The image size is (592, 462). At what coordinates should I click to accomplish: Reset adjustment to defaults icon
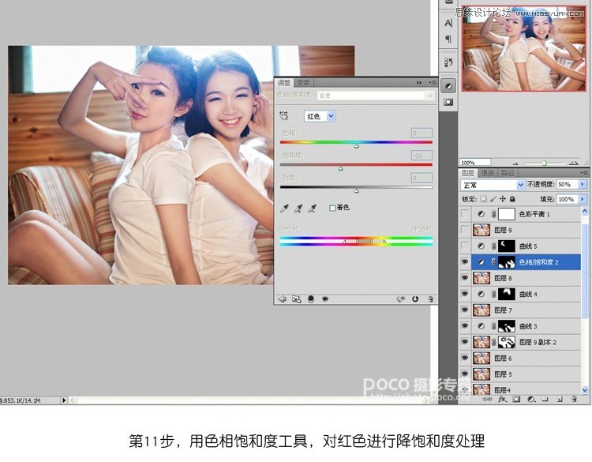click(416, 299)
